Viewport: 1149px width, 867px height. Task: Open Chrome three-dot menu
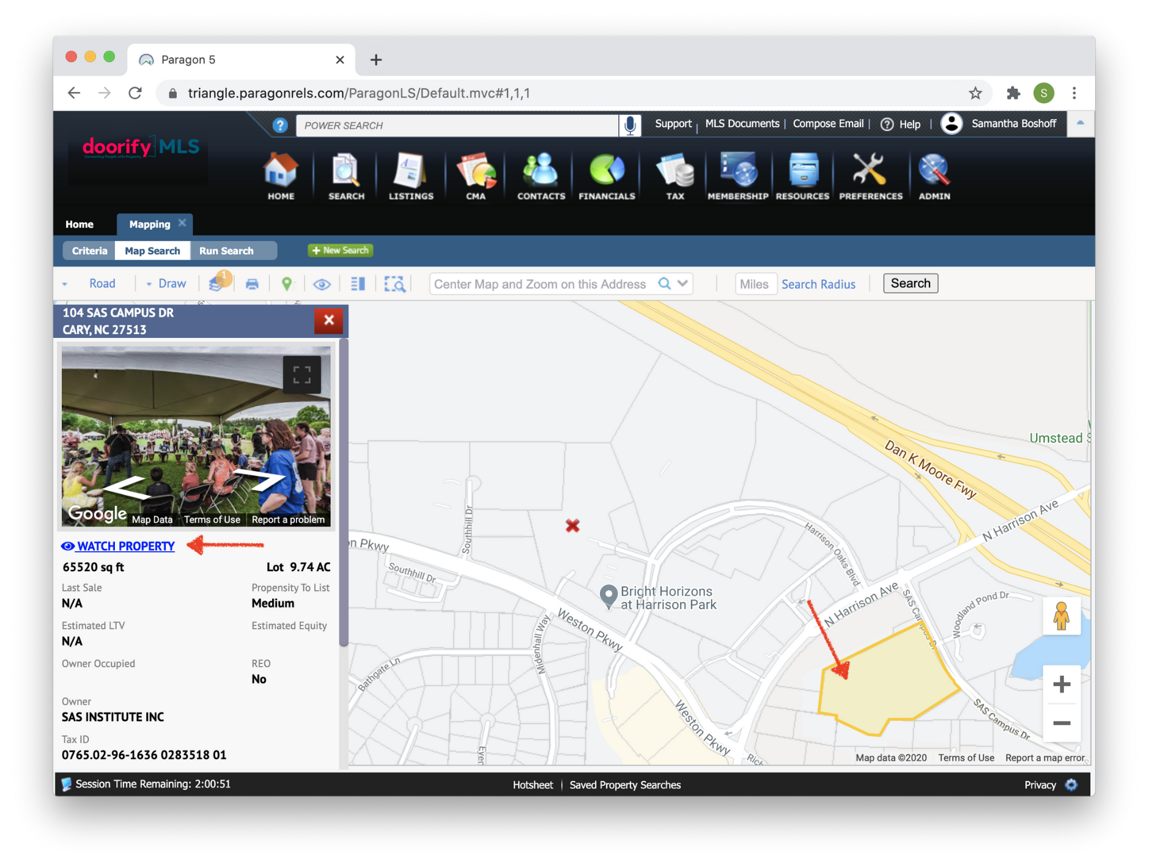pyautogui.click(x=1074, y=93)
